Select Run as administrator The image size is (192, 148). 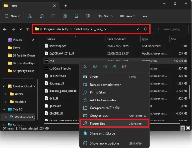point(114,85)
